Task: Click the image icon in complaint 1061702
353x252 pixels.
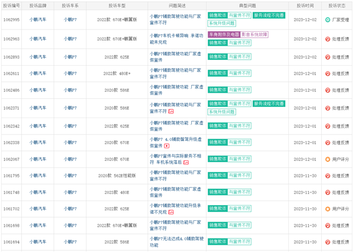Action: [171, 212]
